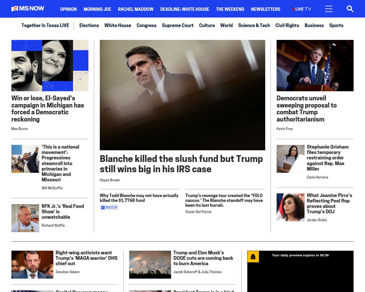Read Blanche killed the slush fund headline
This screenshot has width=365, height=292.
click(181, 164)
